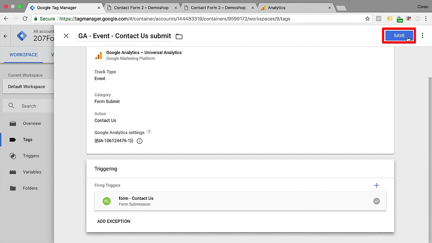Click the grey round extension icon

[418, 19]
